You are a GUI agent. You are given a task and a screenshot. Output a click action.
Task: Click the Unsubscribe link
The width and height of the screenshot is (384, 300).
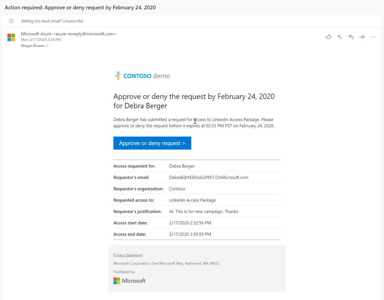coord(73,21)
